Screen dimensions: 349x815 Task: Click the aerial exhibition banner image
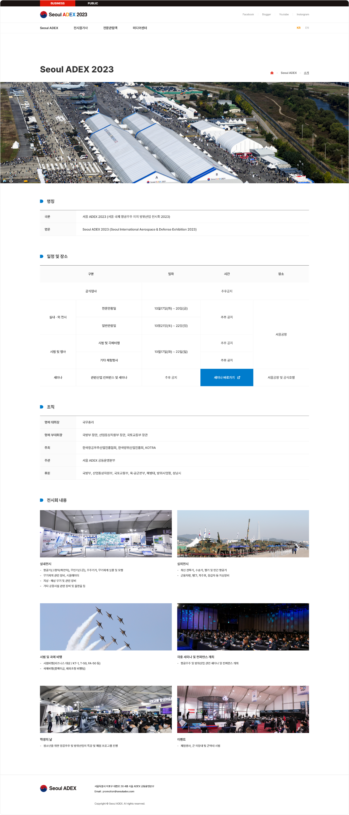click(x=174, y=133)
